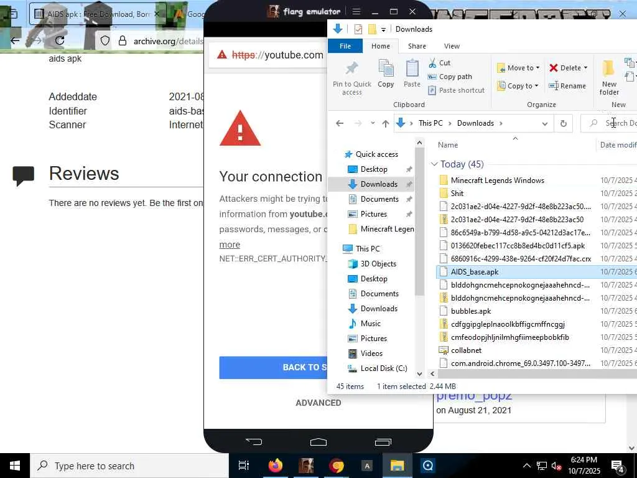Viewport: 637px width, 478px height.
Task: Open the Move to dropdown
Action: coord(518,68)
